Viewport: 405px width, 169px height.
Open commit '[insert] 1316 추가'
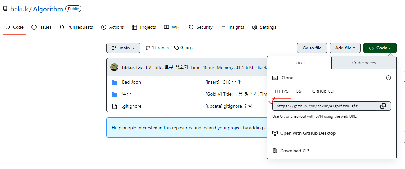pyautogui.click(x=223, y=82)
